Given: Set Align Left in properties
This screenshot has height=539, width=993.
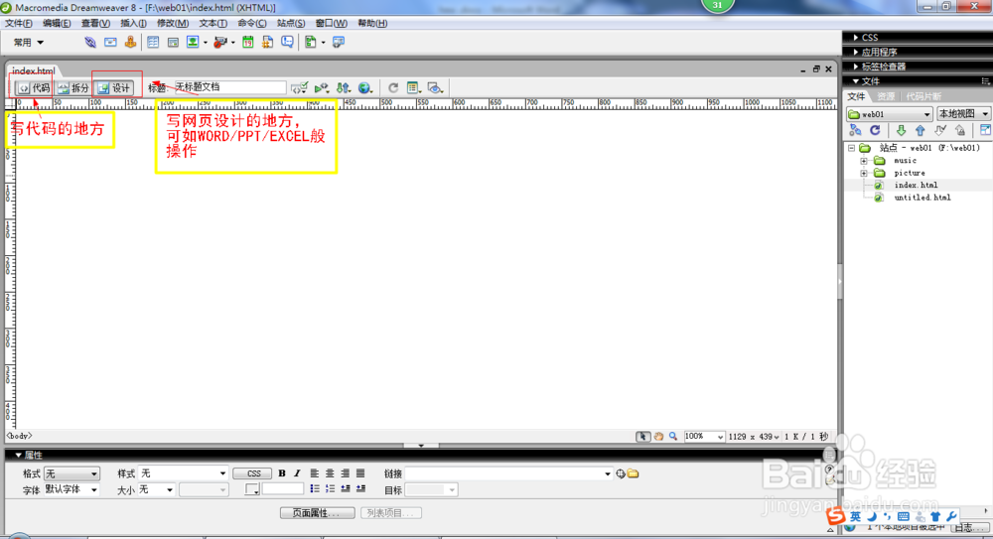Looking at the screenshot, I should [315, 473].
